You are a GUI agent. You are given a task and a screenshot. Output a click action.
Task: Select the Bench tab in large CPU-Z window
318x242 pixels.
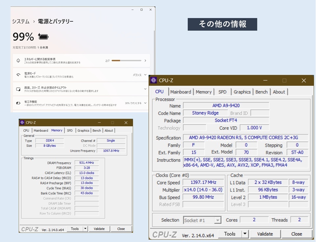pos(261,92)
